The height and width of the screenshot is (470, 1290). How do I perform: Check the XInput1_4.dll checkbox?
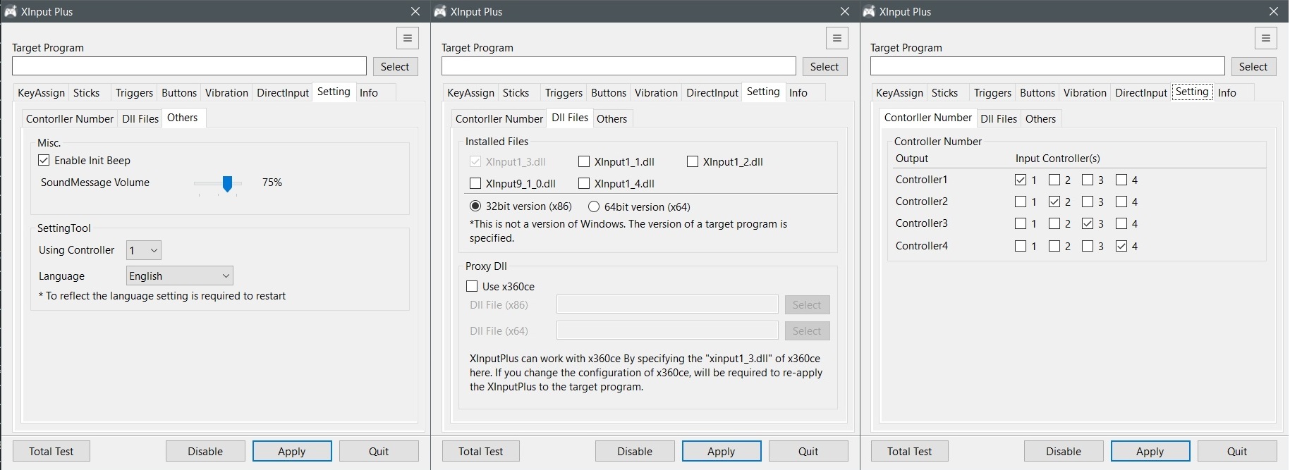[x=584, y=184]
